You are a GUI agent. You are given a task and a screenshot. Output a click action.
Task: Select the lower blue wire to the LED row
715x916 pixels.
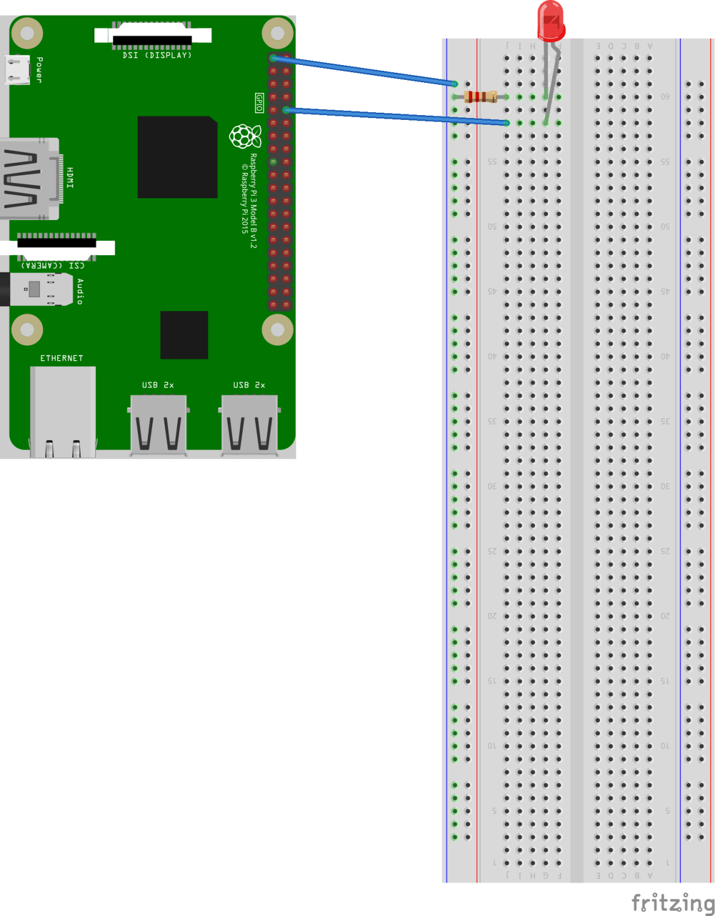coord(397,116)
